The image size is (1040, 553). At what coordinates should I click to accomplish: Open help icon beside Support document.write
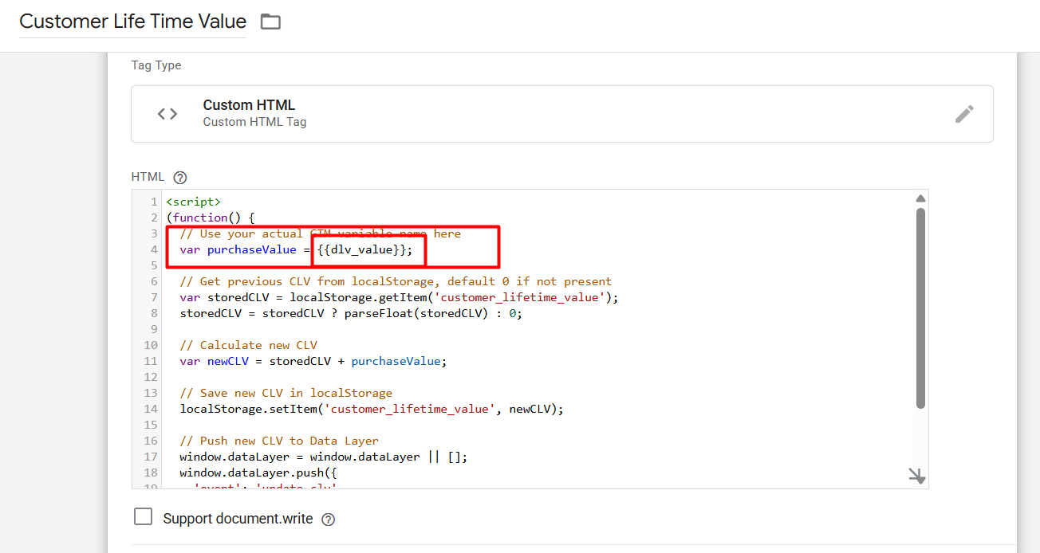pos(328,520)
